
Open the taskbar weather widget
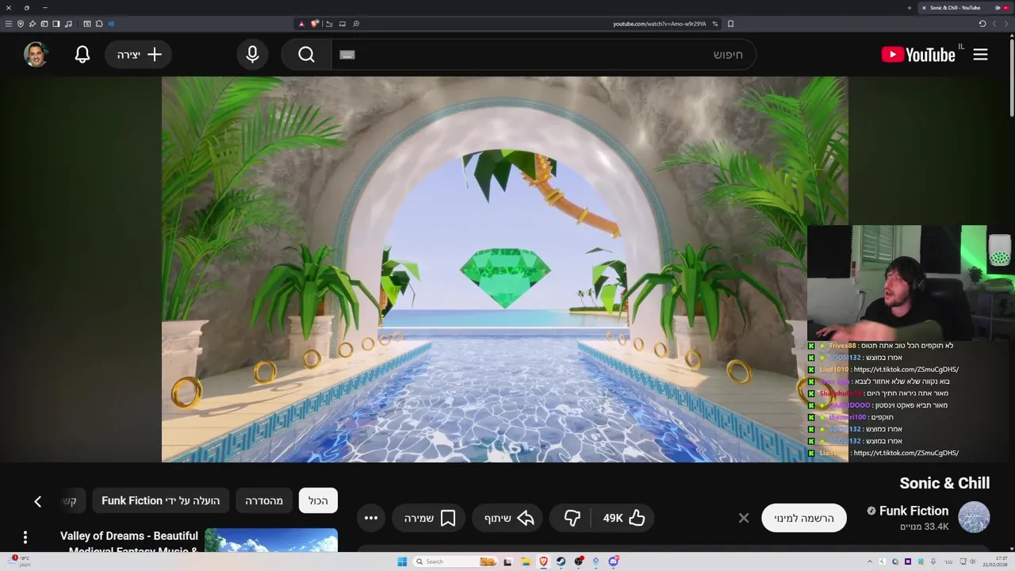tap(20, 561)
